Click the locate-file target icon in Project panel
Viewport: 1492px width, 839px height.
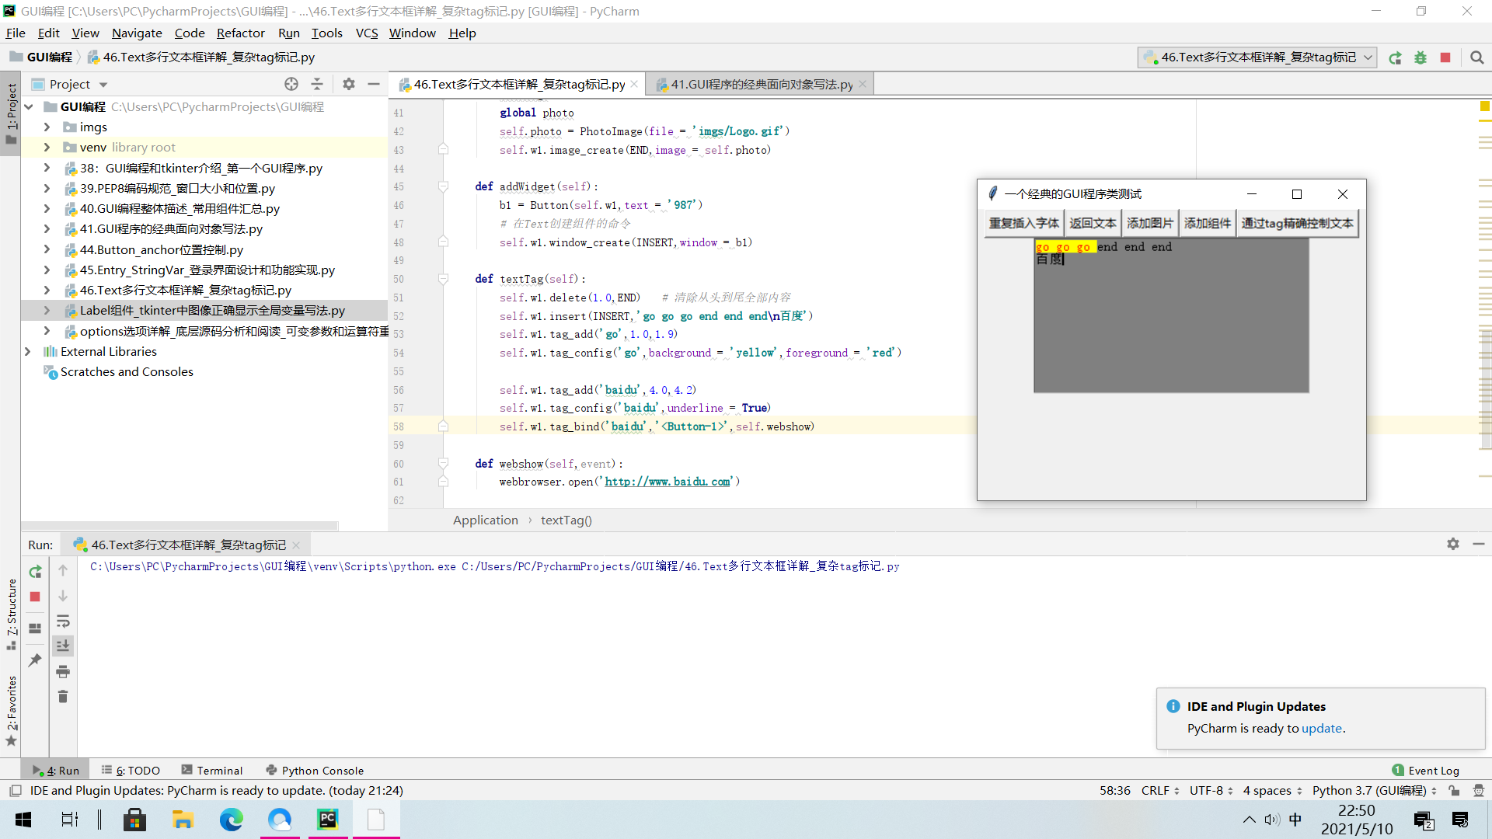tap(291, 84)
